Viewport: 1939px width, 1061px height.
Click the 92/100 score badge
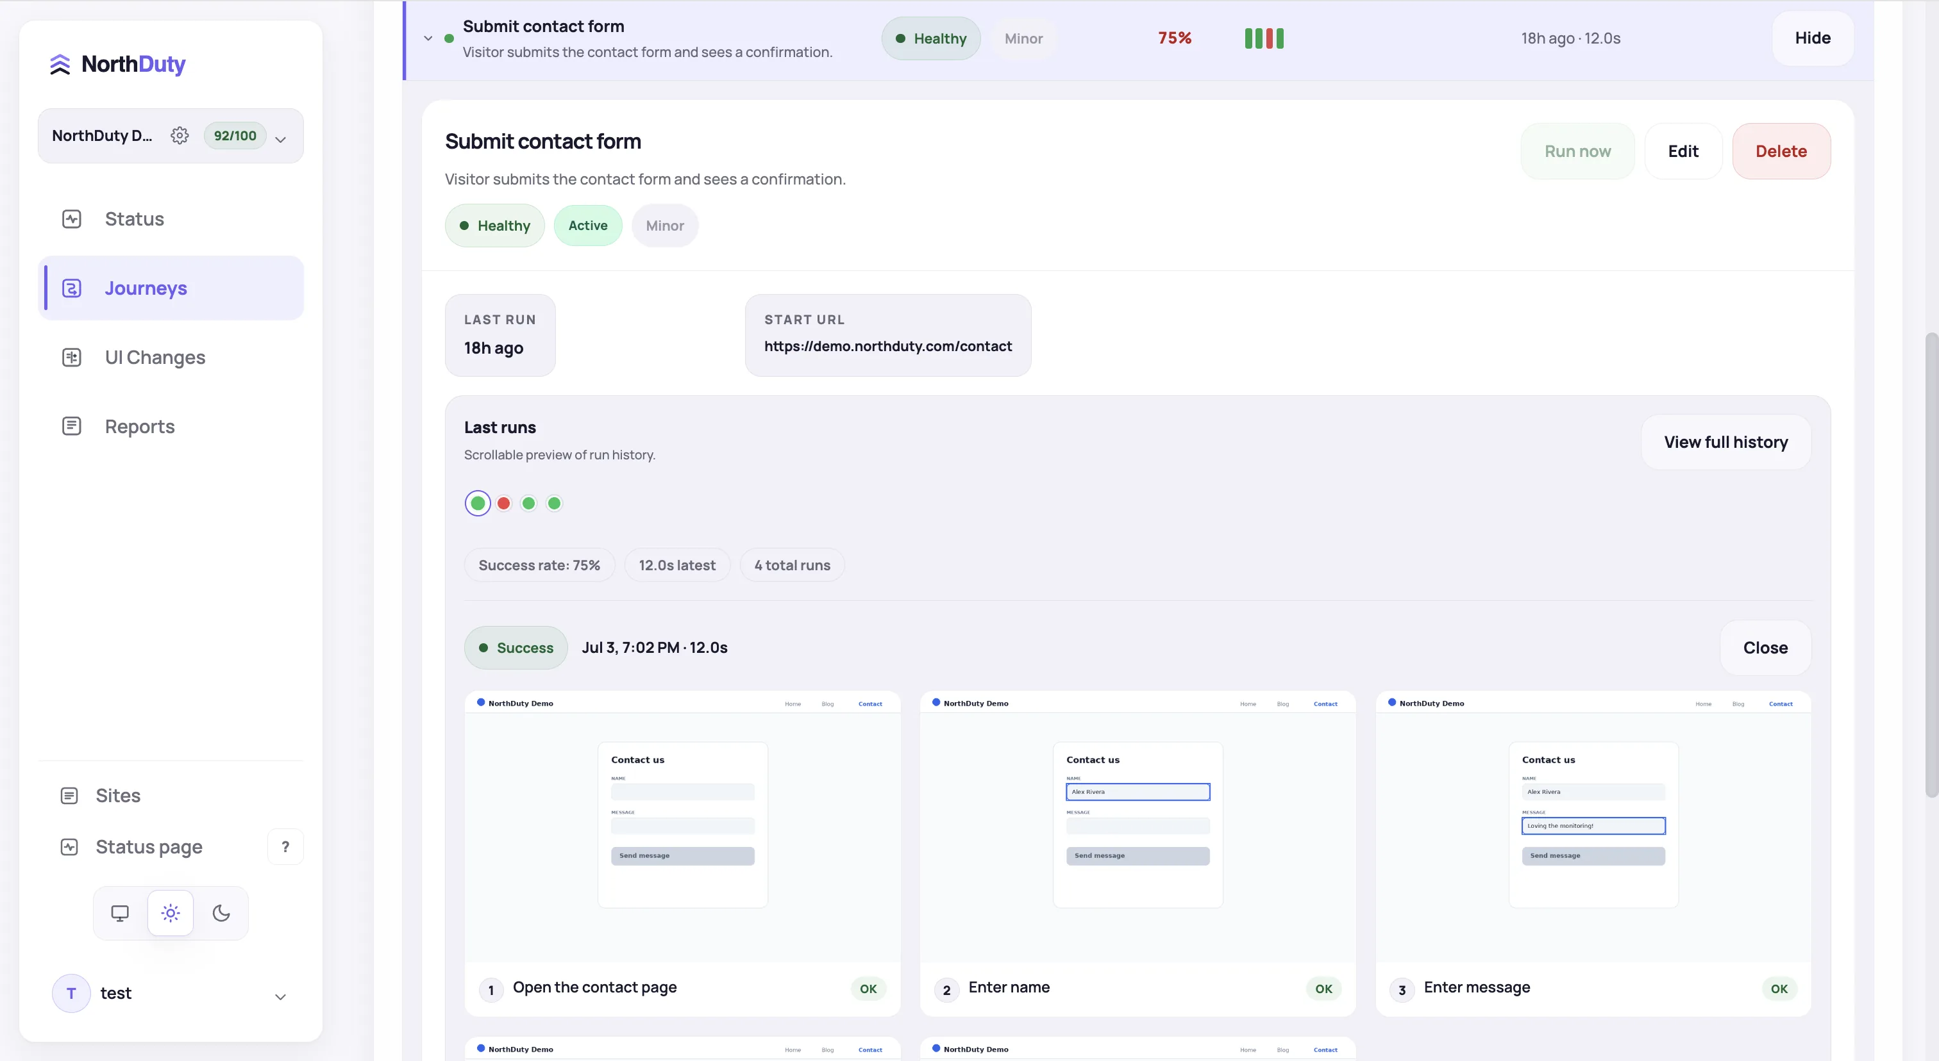235,135
